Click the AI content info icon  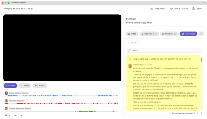130,59
